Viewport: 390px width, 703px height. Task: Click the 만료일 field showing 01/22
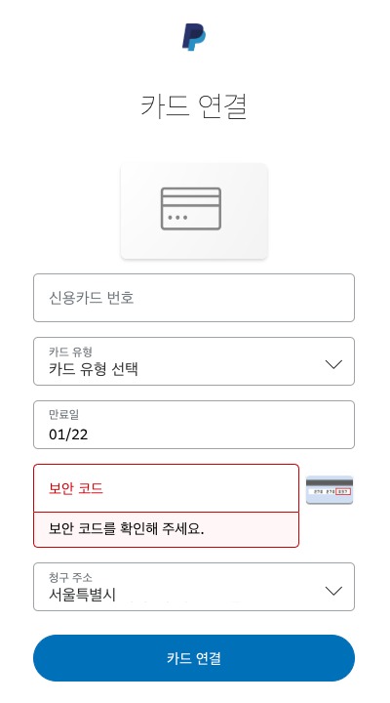pyautogui.click(x=194, y=425)
